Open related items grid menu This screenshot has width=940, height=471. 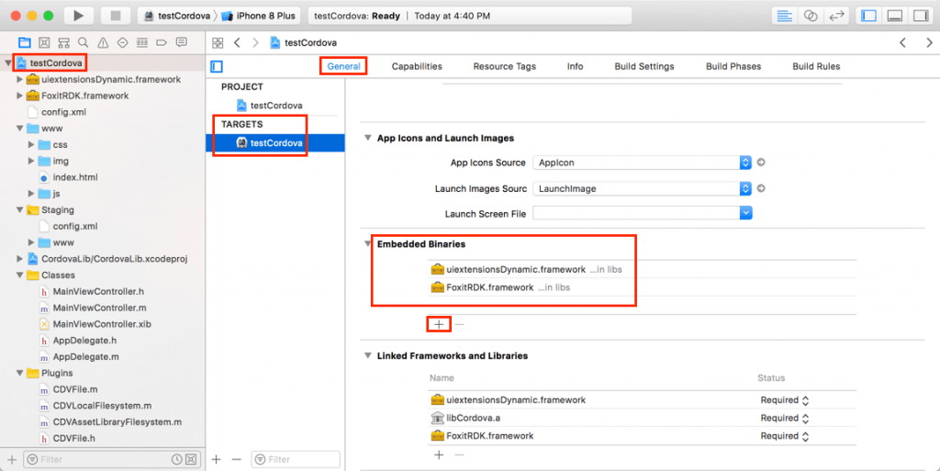(218, 42)
